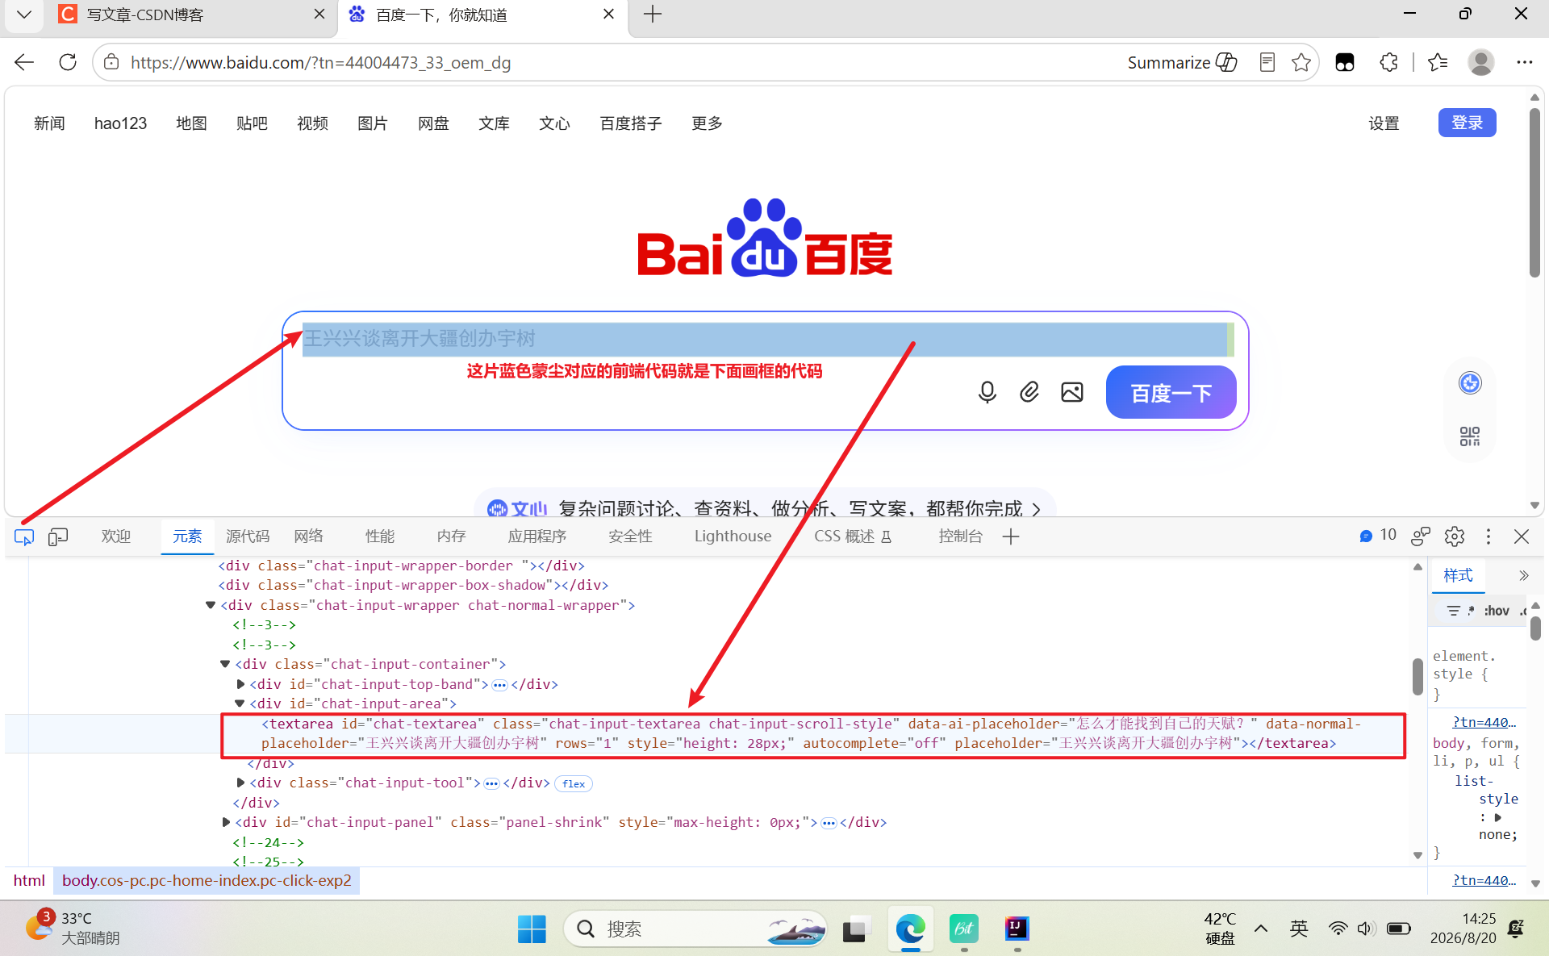Expand the list-style property triangle

tap(1498, 817)
